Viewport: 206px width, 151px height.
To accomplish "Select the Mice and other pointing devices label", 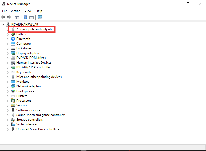I will [x=39, y=77].
